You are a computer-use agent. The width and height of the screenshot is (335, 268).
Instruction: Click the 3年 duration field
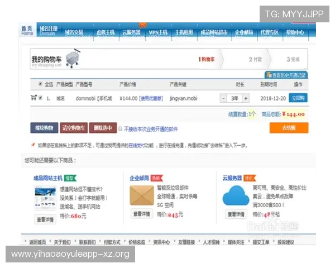click(234, 98)
